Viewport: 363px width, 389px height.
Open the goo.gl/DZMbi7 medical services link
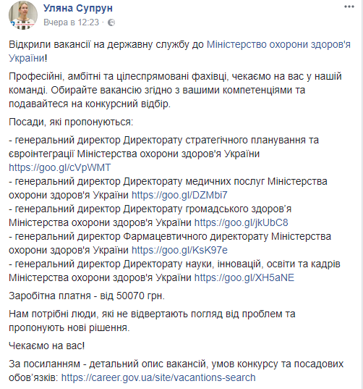click(179, 195)
